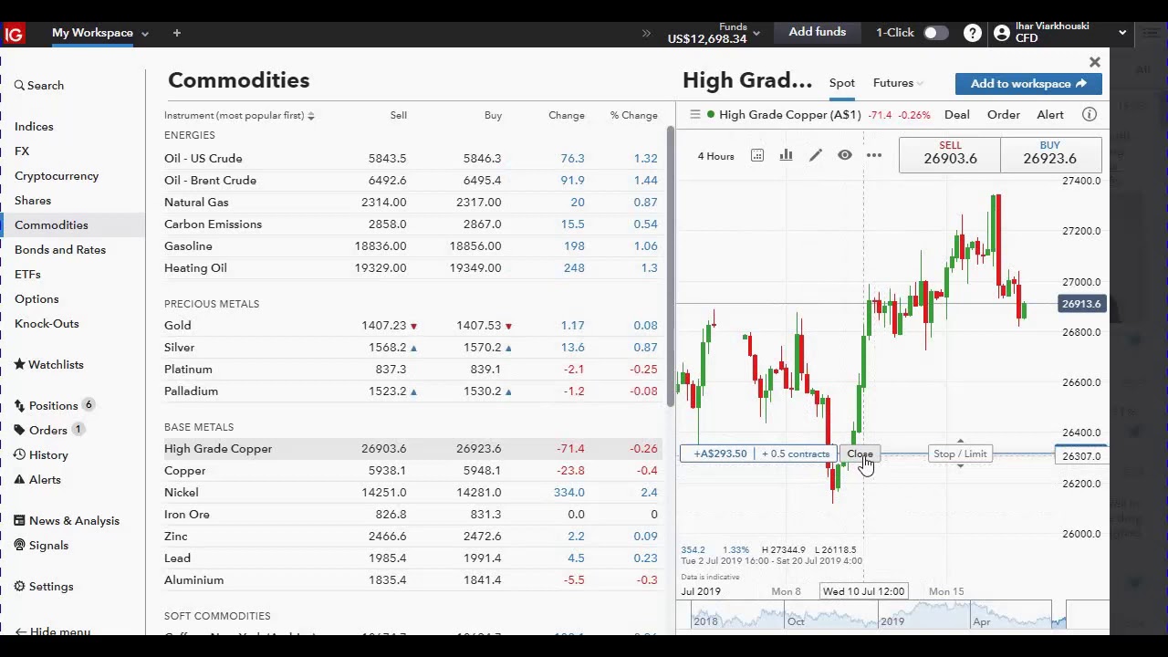Toggle chart visibility eye icon
The image size is (1168, 657).
[845, 156]
